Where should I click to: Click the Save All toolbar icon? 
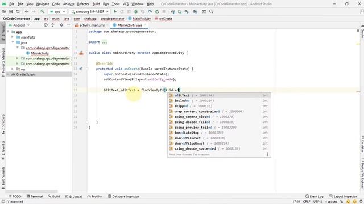[x=11, y=11]
